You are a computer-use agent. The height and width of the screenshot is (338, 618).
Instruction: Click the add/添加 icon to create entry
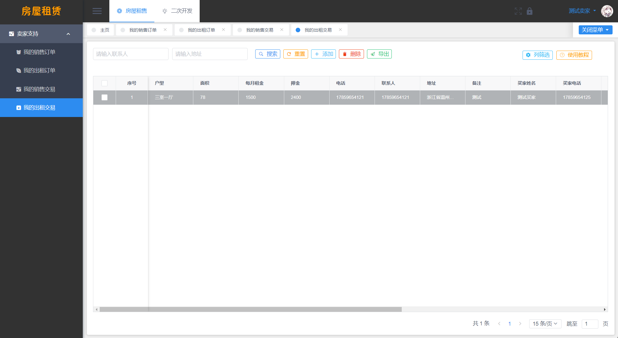click(324, 53)
